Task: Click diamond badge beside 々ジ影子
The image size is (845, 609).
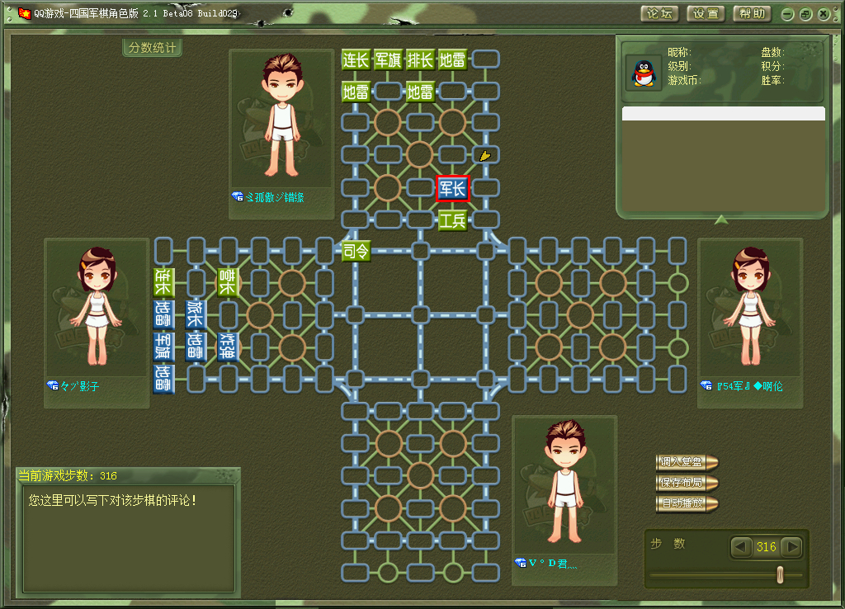Action: (52, 386)
